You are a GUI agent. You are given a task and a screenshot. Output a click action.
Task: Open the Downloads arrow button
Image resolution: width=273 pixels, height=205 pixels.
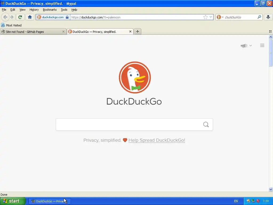pyautogui.click(x=268, y=17)
